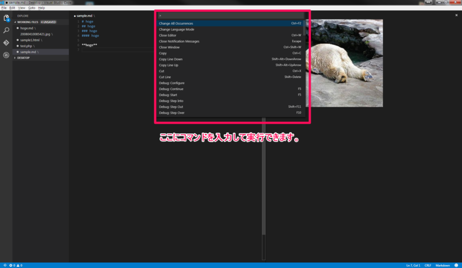The height and width of the screenshot is (268, 462).
Task: Open the errors and warnings count in status bar
Action: (x=16, y=265)
